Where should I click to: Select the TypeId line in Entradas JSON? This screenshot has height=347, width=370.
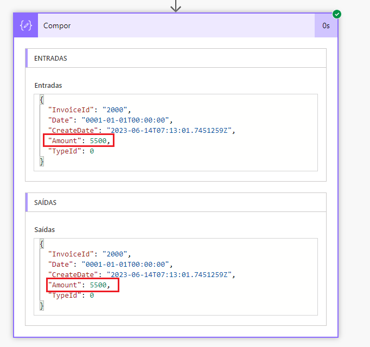pyautogui.click(x=71, y=151)
